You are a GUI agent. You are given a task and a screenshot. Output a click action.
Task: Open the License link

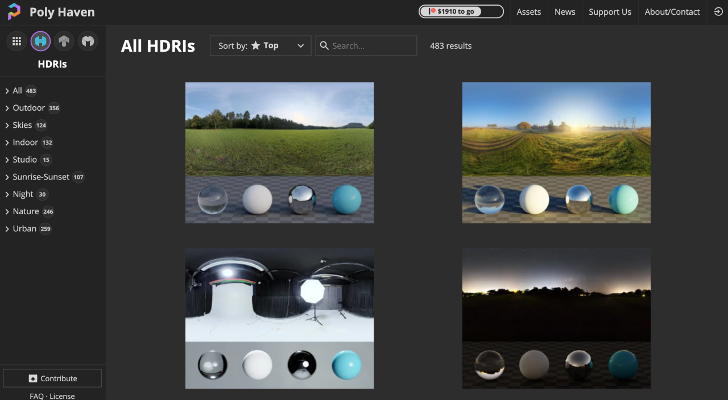click(x=62, y=396)
